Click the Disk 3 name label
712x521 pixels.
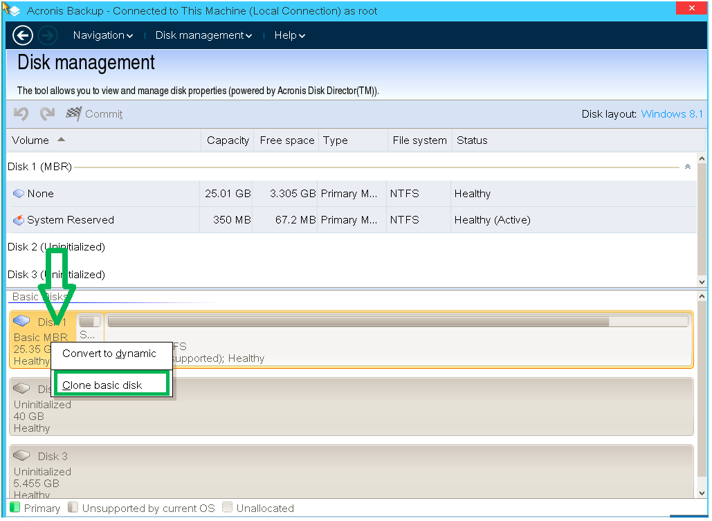tap(53, 456)
